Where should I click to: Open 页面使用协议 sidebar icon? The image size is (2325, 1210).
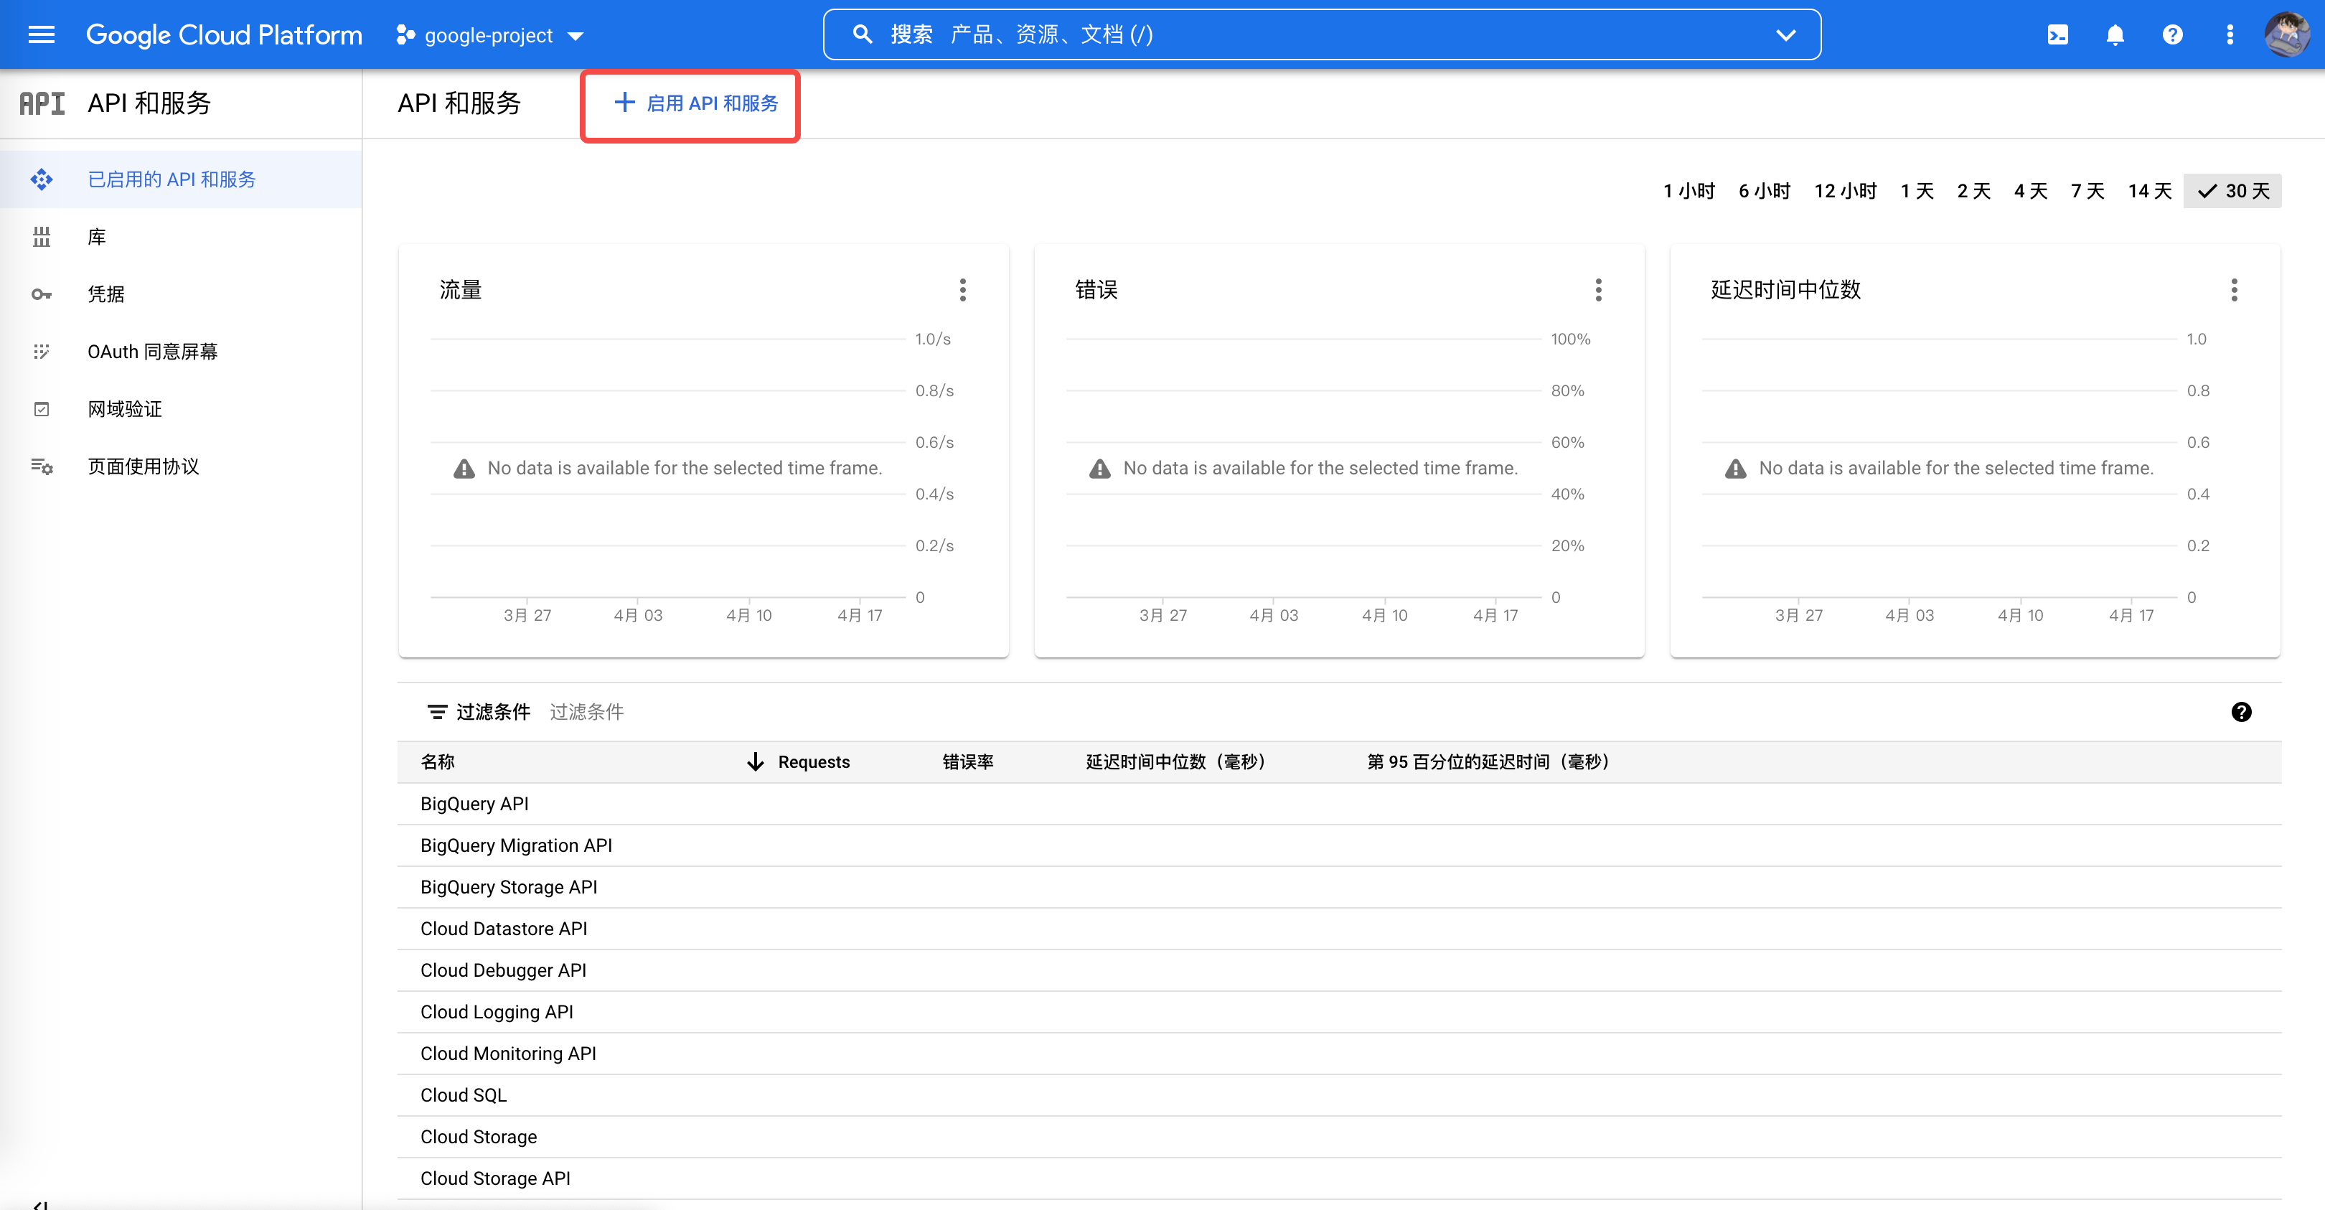[42, 466]
